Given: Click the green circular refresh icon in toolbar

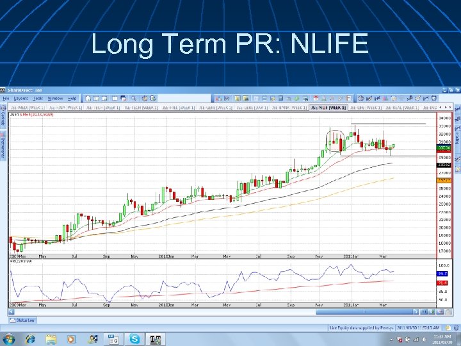Looking at the screenshot, I should point(297,99).
